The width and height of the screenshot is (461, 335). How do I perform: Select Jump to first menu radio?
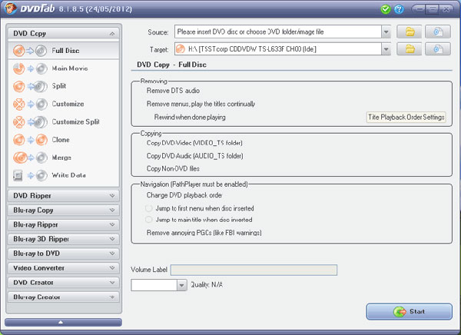pyautogui.click(x=149, y=208)
